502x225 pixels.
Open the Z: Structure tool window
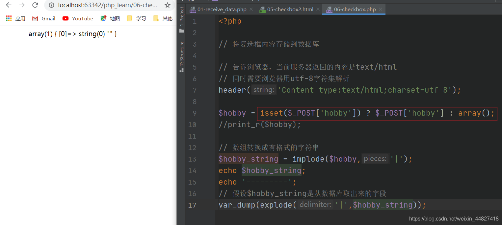(182, 56)
